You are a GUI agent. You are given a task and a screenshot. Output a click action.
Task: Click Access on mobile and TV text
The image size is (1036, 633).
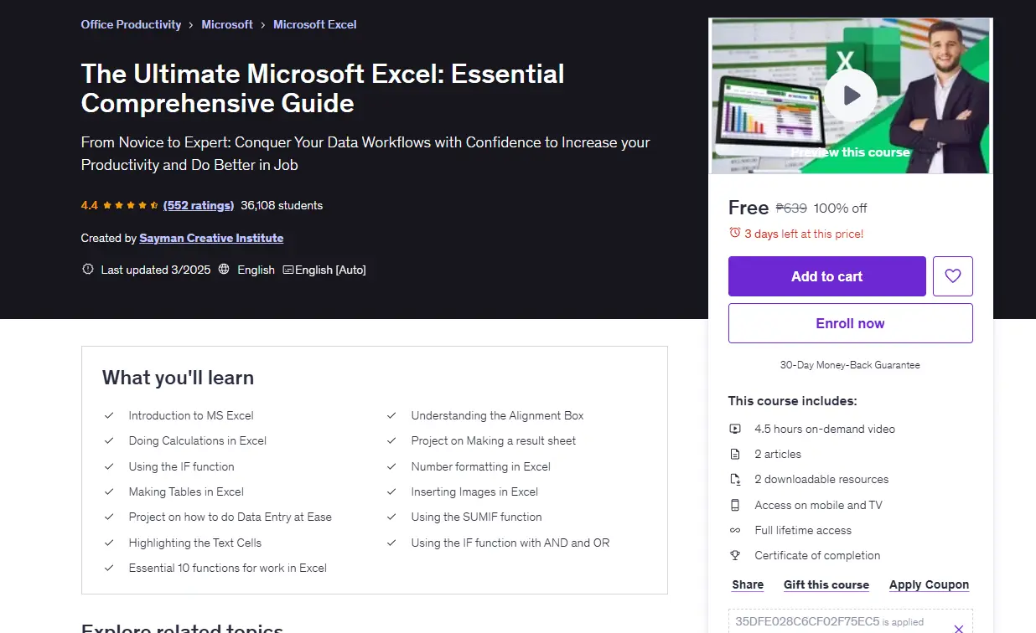818,505
